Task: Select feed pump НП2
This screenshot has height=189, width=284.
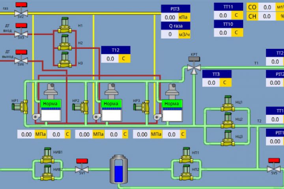Action: 186,173
